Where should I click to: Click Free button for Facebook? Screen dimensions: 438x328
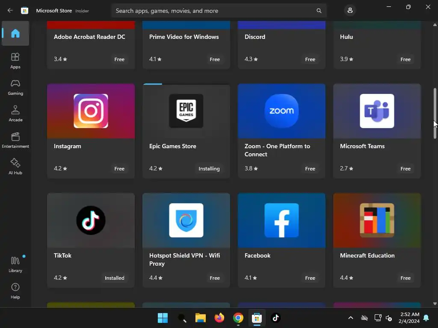pyautogui.click(x=310, y=278)
